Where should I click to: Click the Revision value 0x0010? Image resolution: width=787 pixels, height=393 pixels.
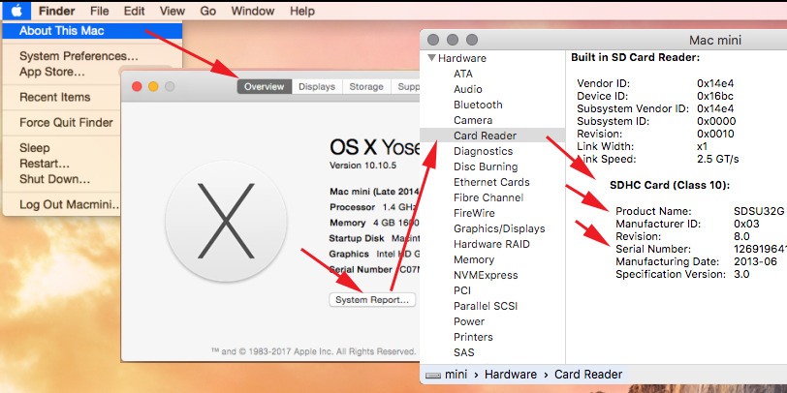715,135
